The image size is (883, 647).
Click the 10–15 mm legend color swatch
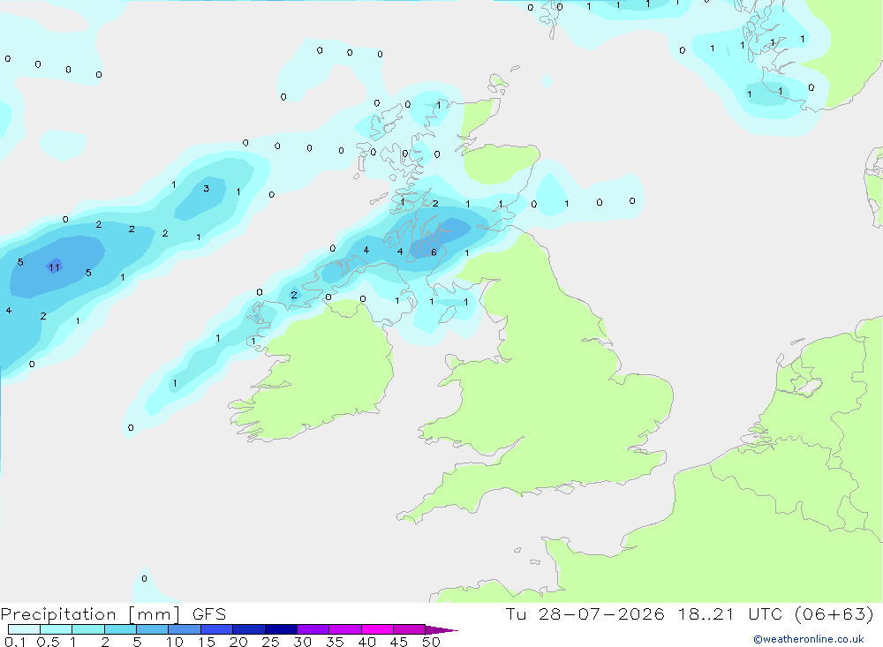click(185, 629)
